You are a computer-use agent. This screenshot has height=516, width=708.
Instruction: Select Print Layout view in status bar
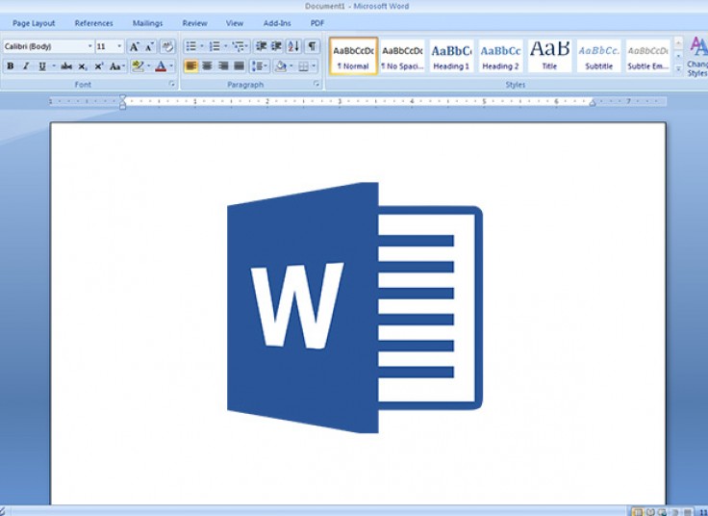coord(637,511)
